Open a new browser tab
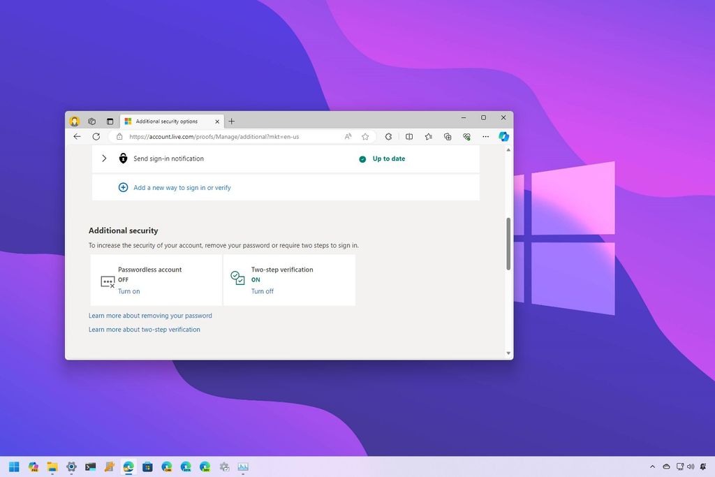Viewport: 715px width, 477px height. coord(231,121)
